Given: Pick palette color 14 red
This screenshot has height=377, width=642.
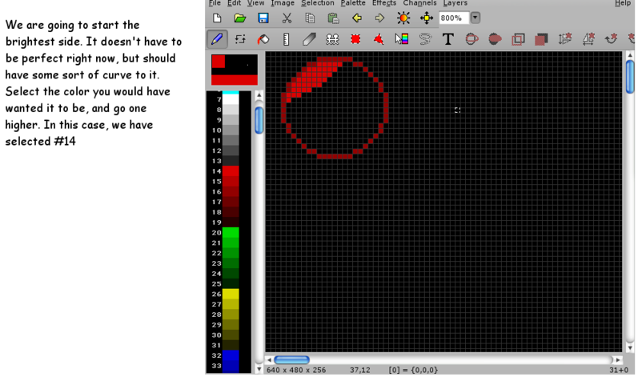Looking at the screenshot, I should [231, 171].
